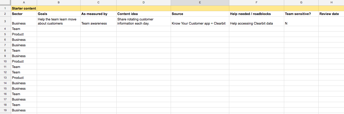
Task: Click the Product cell in row 5
Action: (24, 34)
